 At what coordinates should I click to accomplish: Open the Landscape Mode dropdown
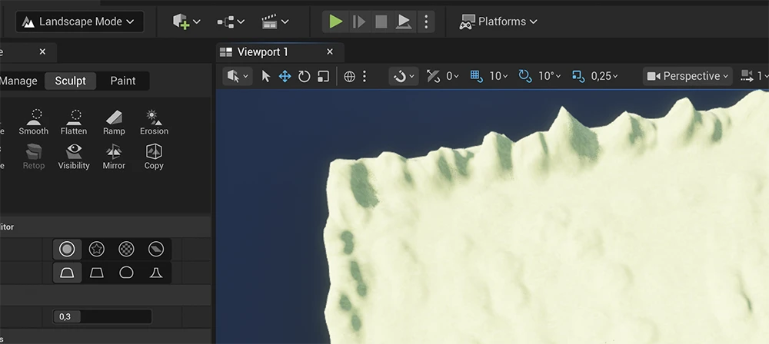pos(79,21)
